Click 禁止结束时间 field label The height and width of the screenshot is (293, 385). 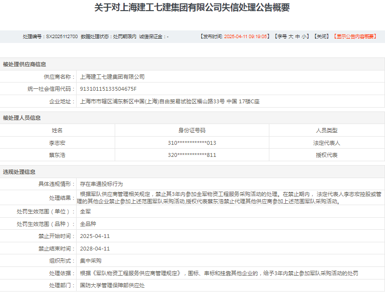coord(56,249)
